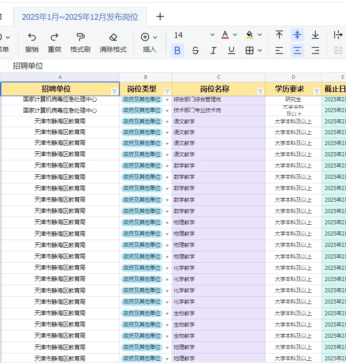The width and height of the screenshot is (346, 363).
Task: Open the font size 14 dropdown
Action: pyautogui.click(x=212, y=35)
